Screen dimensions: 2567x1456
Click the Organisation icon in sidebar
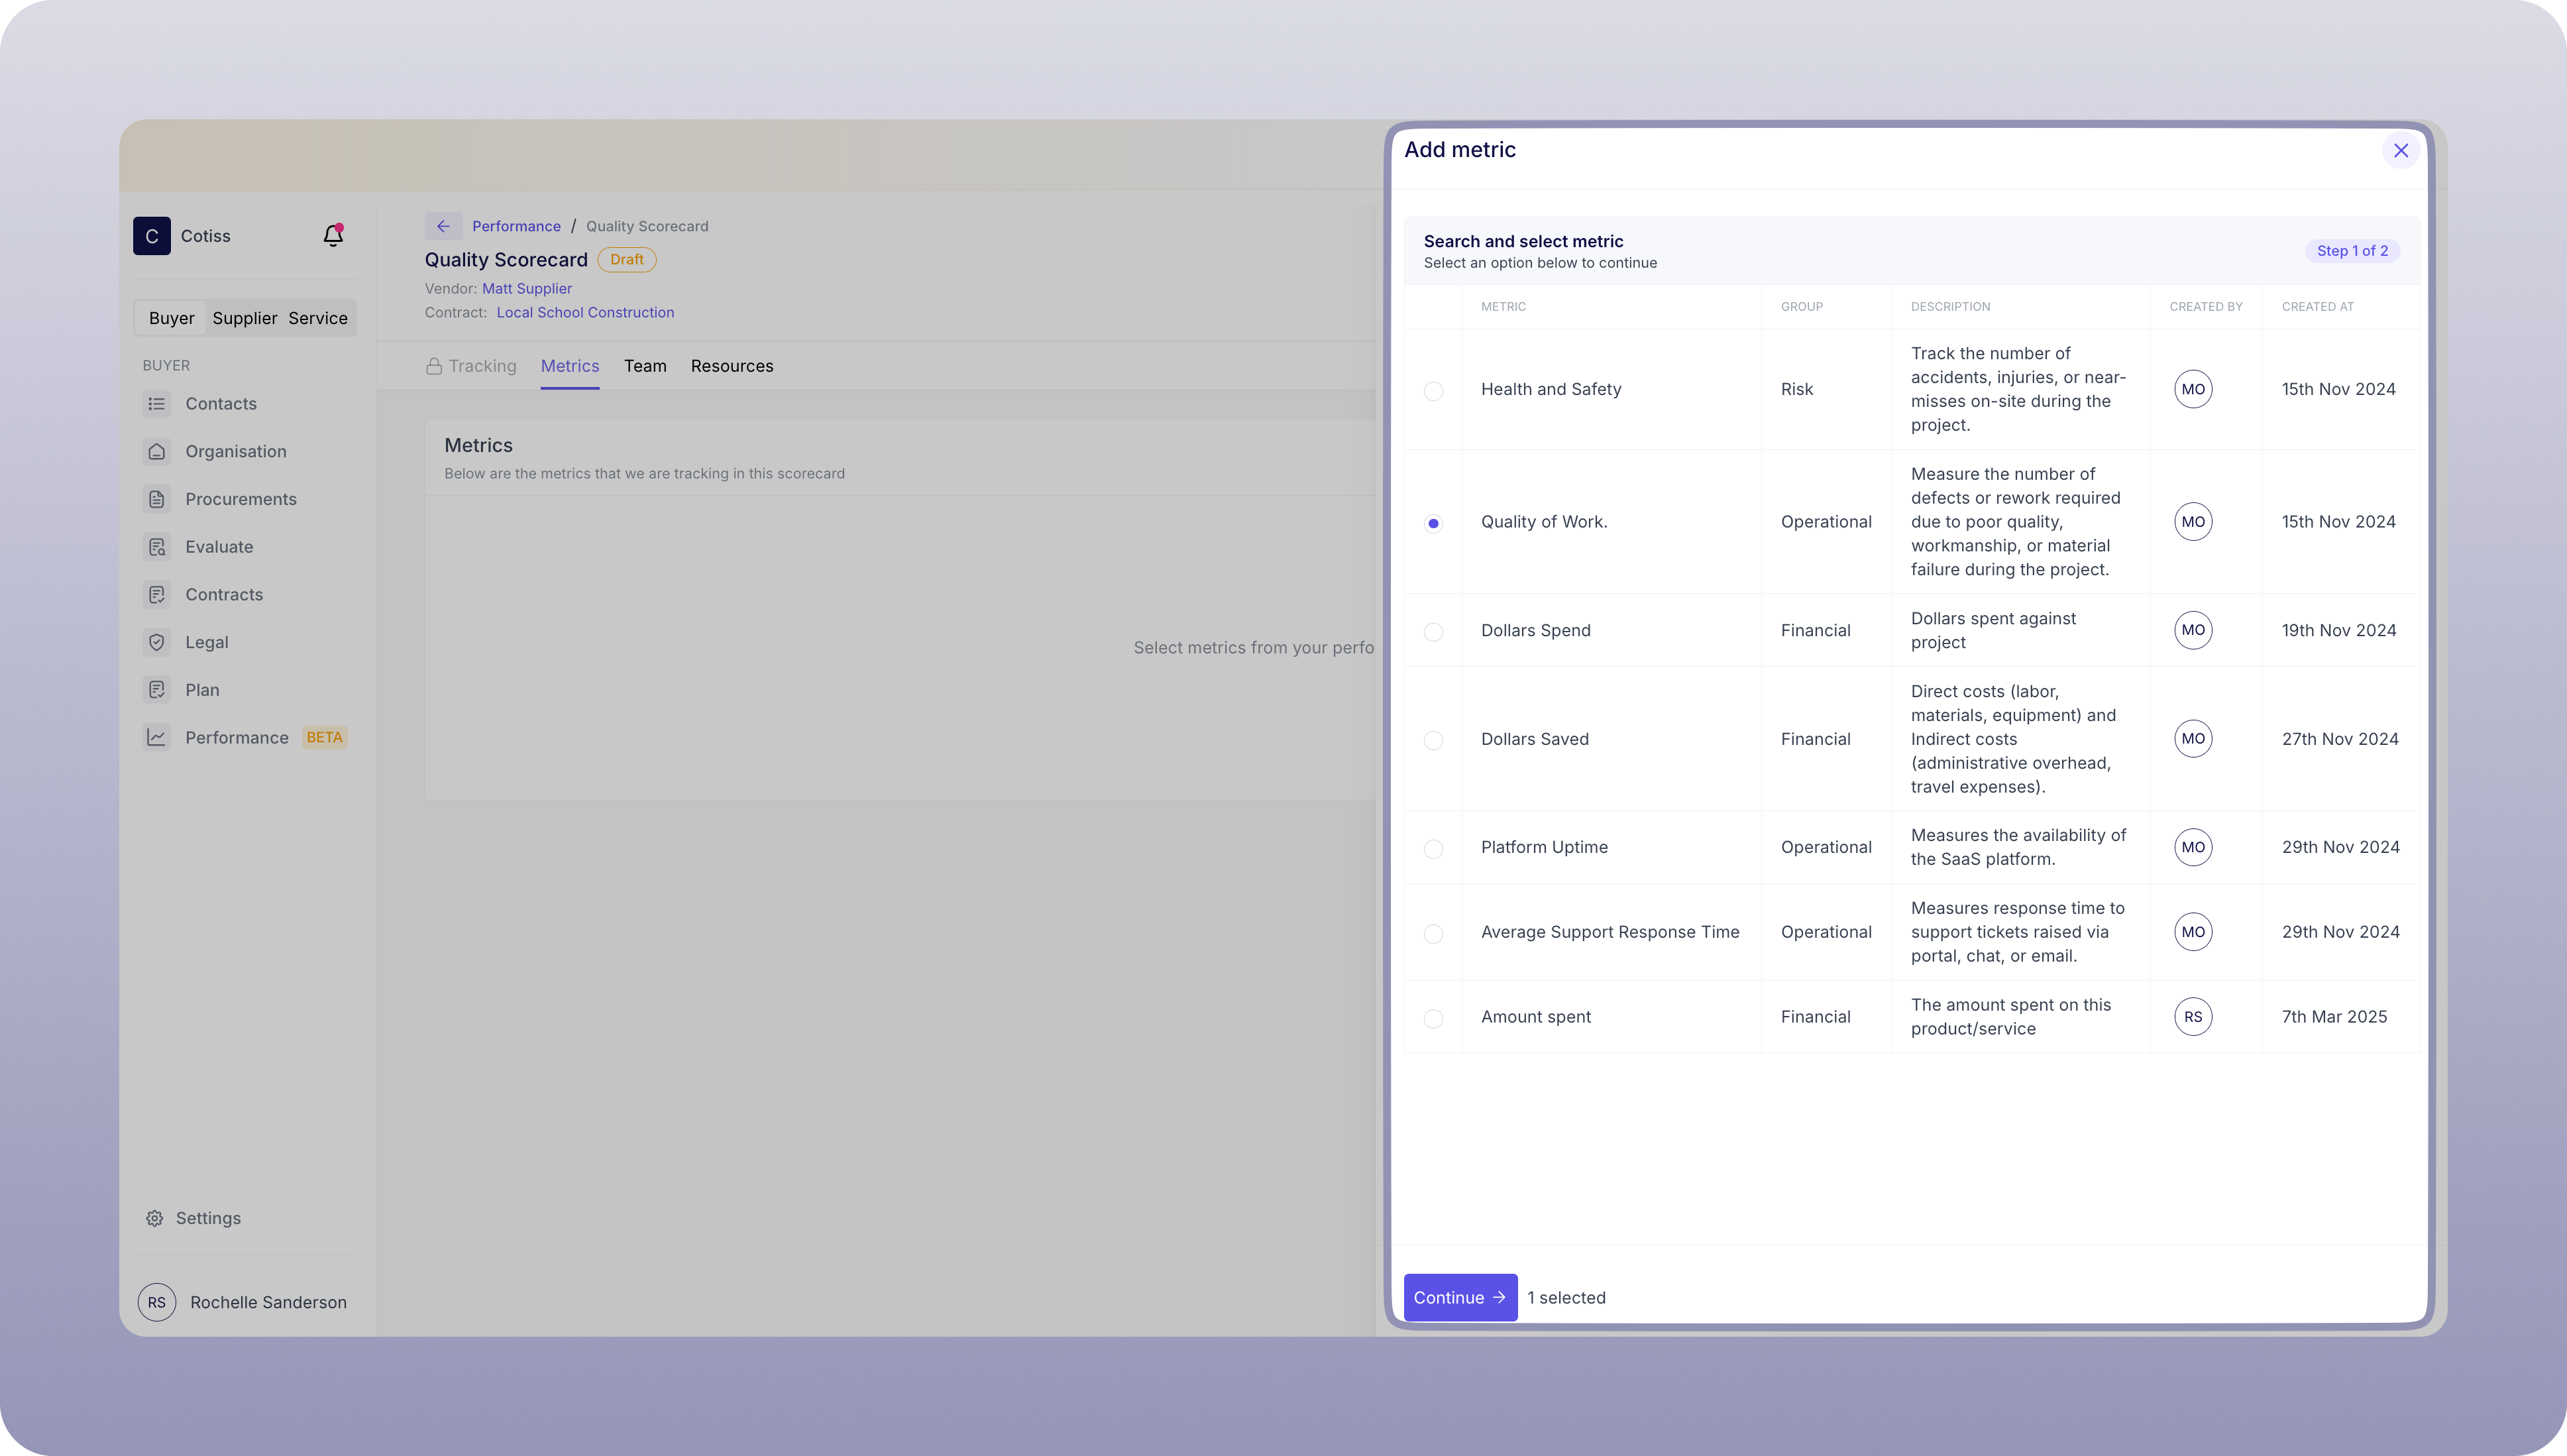157,452
